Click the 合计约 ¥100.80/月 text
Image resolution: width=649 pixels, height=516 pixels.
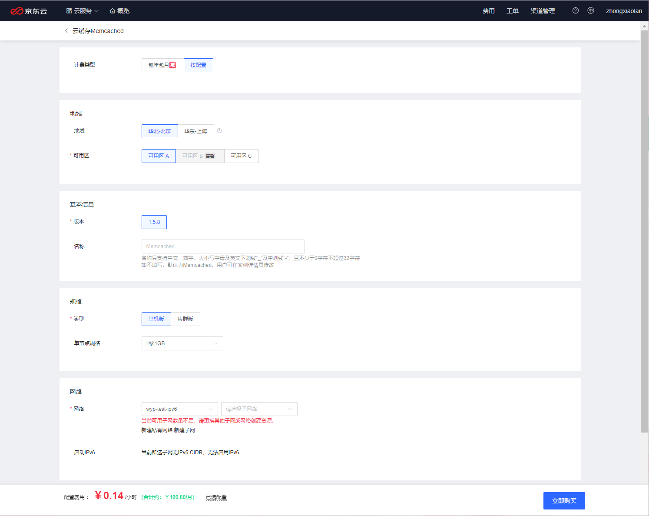168,497
